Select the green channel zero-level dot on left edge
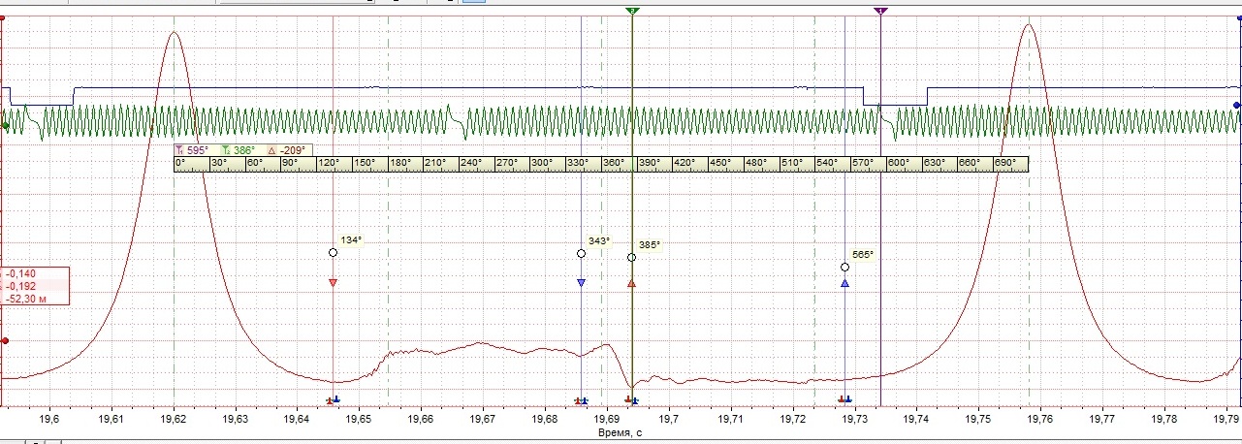Image resolution: width=1242 pixels, height=444 pixels. (5, 126)
